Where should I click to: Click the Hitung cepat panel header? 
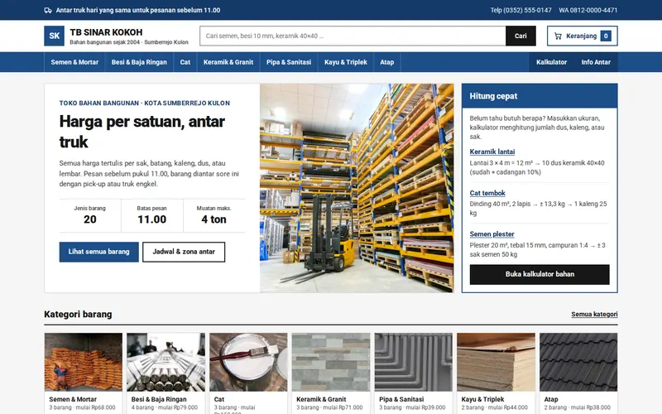click(x=540, y=96)
